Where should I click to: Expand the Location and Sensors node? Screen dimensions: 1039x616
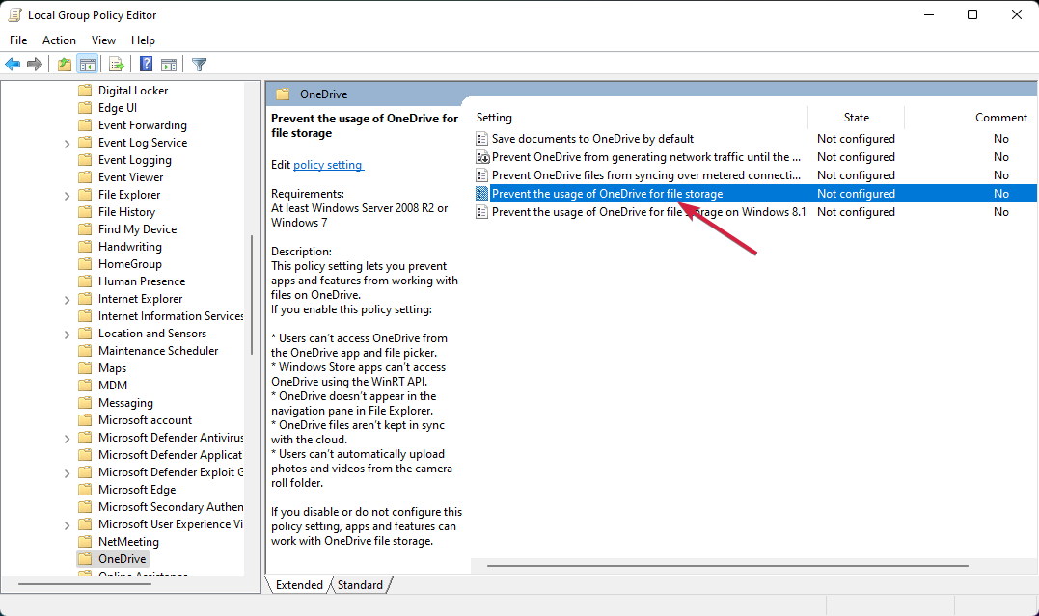[x=67, y=334]
